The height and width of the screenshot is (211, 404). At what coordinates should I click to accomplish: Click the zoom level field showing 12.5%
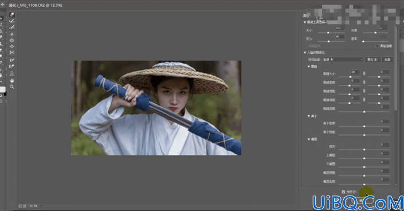tap(33, 206)
